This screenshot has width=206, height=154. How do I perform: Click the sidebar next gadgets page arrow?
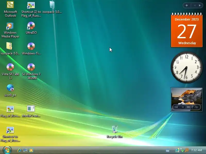coord(200,5)
